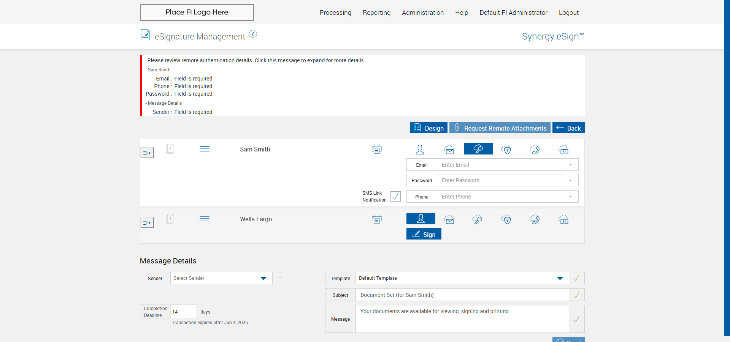Click the Enter Email input field
This screenshot has height=342, width=730.
[x=500, y=165]
